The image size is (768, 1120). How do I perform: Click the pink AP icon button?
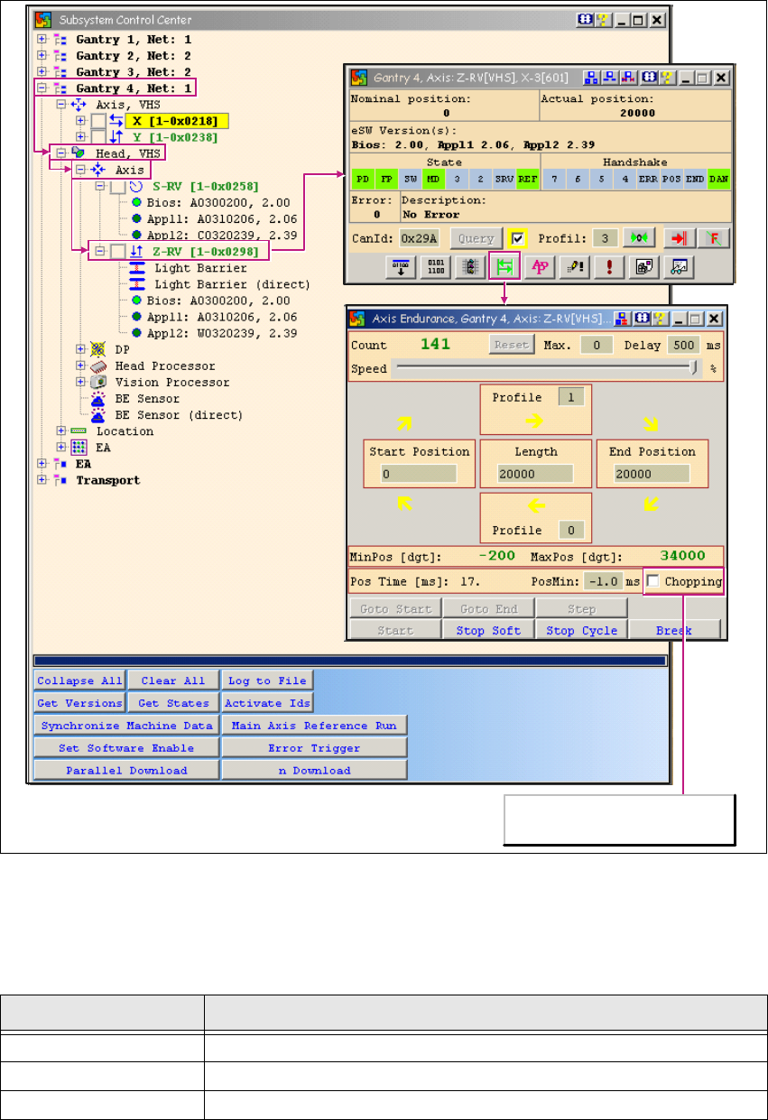538,267
